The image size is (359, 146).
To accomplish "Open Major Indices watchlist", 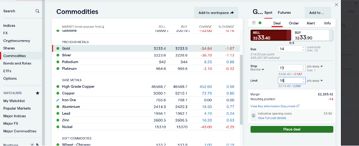I will tap(15, 116).
